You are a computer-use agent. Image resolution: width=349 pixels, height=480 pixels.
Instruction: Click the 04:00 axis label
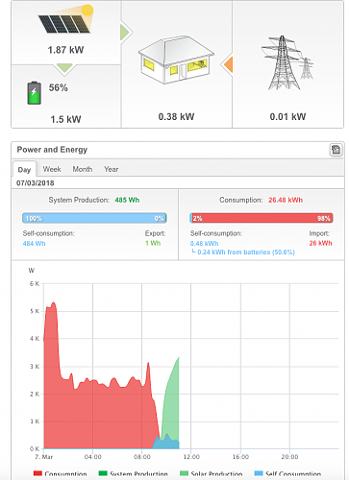point(93,457)
